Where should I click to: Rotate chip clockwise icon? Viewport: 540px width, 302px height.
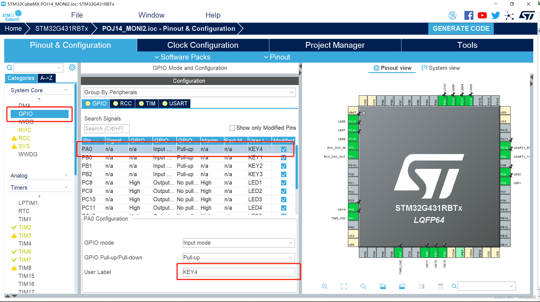click(x=383, y=286)
